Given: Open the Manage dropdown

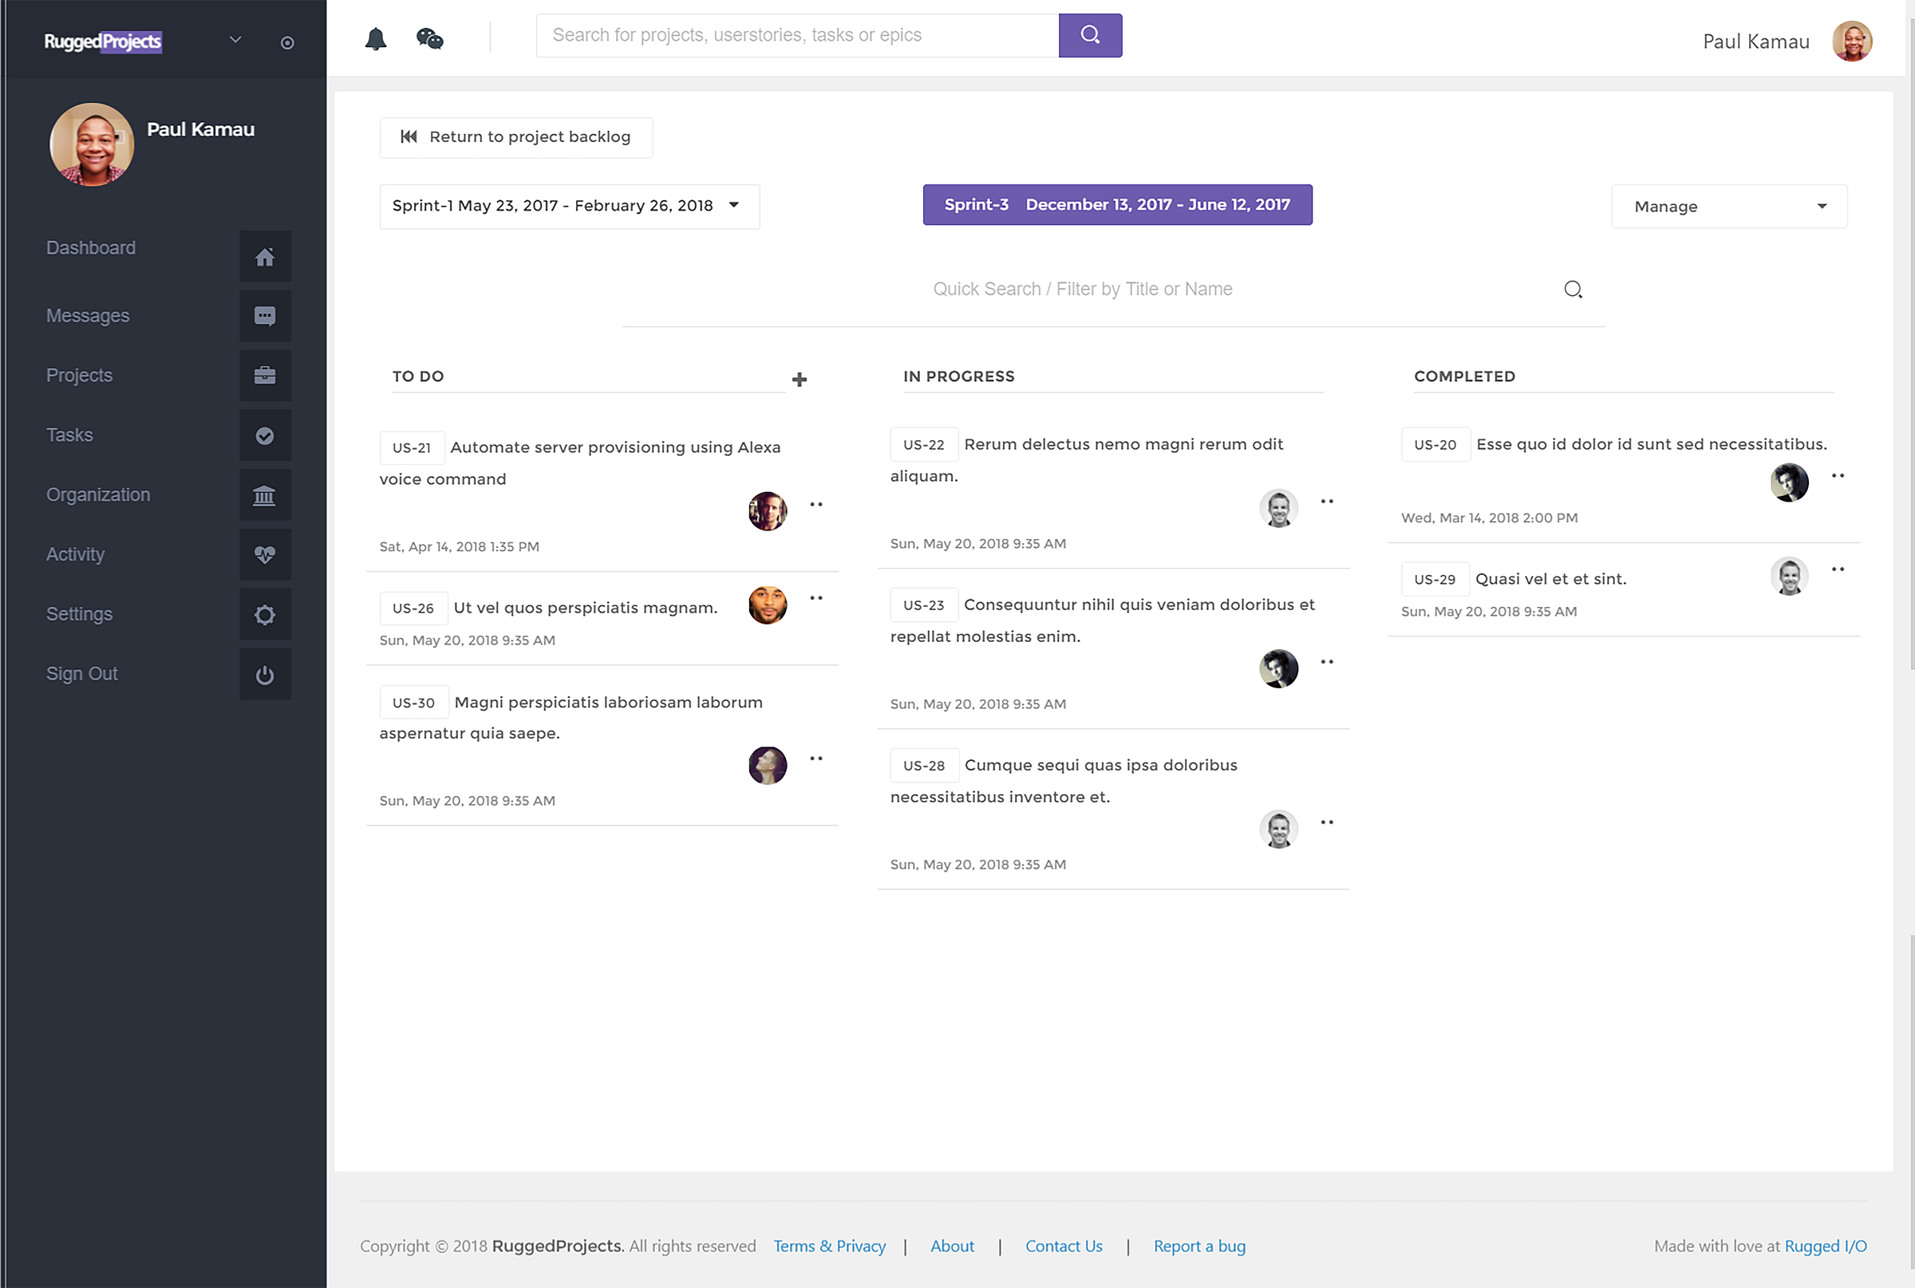Looking at the screenshot, I should coord(1728,207).
